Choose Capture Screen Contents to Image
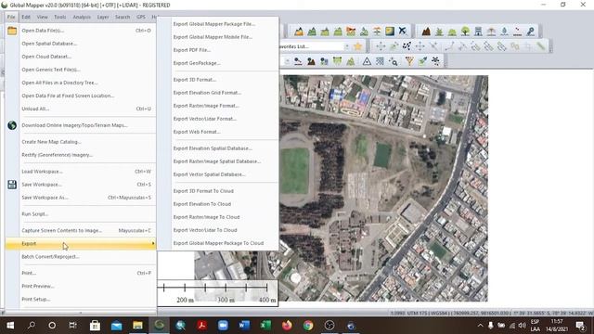Viewport: 594px width, 334px height. 81,231
